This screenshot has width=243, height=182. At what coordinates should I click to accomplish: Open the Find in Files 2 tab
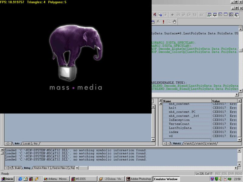(60, 168)
